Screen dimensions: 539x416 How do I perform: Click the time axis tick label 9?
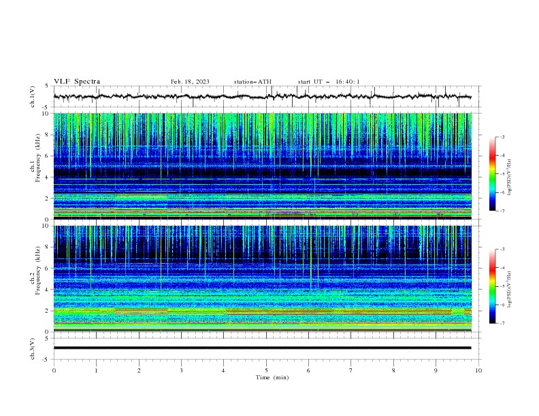tap(436, 370)
